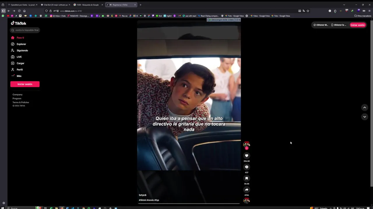The width and height of the screenshot is (373, 209).
Task: Open the browser extensions puzzle icon
Action: coord(335,11)
